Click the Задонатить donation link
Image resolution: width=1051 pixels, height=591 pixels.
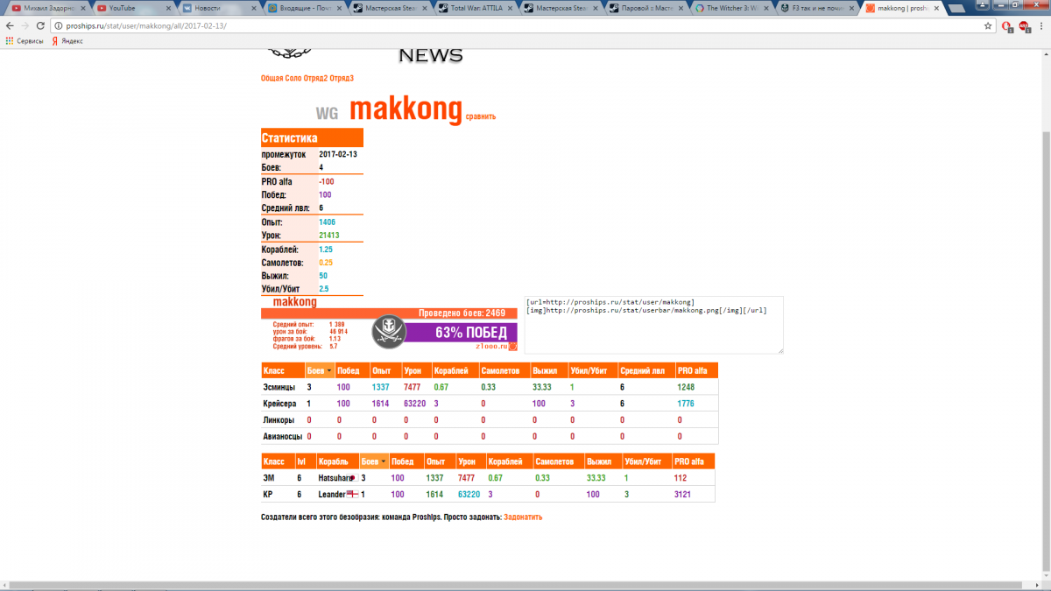[523, 517]
